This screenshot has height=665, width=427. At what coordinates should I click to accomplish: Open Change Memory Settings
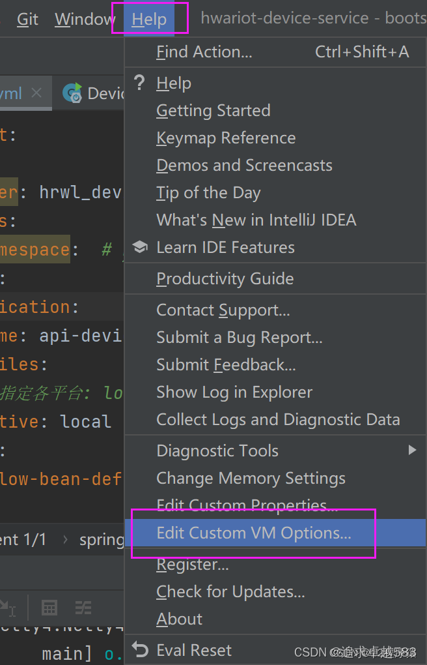275,478
